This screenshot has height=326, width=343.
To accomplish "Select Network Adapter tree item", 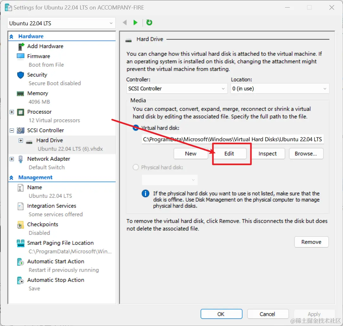I will tap(48, 159).
